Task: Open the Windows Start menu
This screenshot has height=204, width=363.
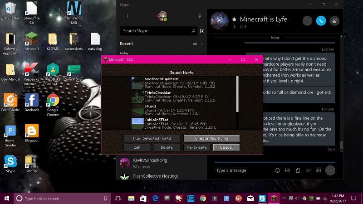Action: [7, 199]
